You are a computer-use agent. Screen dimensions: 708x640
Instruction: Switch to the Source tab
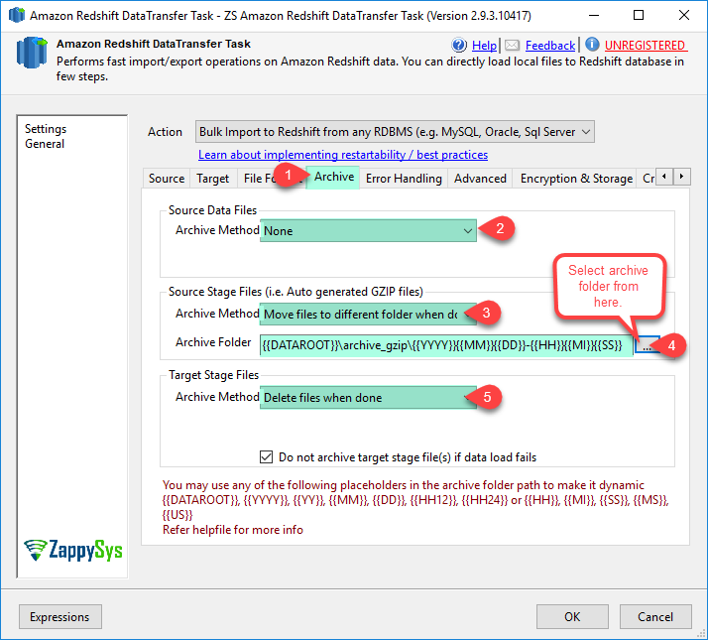[167, 178]
